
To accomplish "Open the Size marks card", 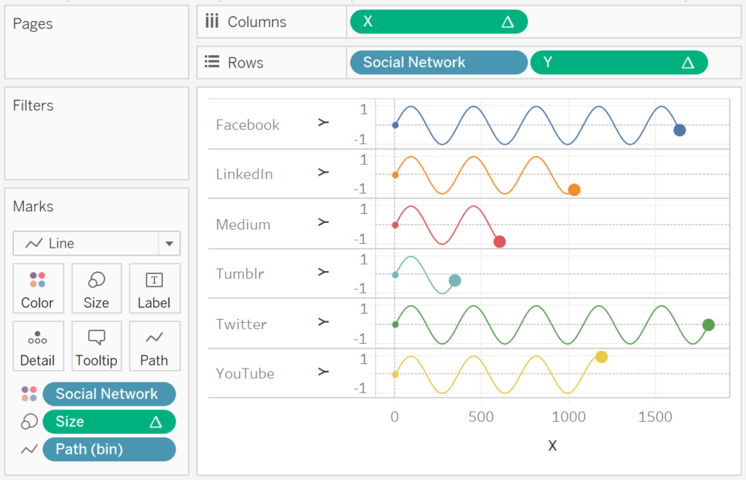I will (x=97, y=288).
